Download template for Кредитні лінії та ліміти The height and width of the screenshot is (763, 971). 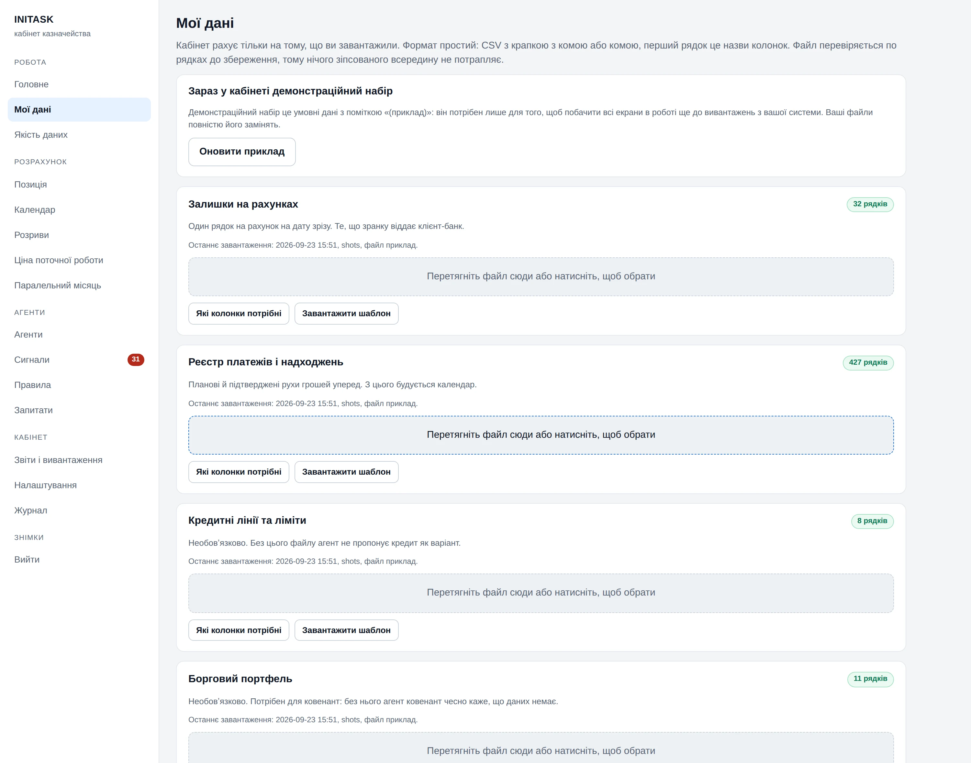coord(346,630)
